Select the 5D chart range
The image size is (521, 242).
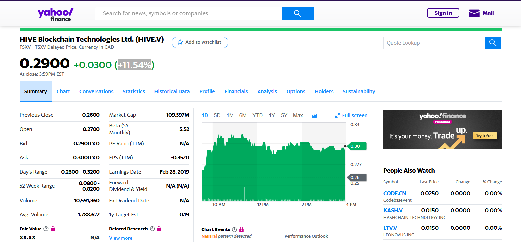point(217,116)
